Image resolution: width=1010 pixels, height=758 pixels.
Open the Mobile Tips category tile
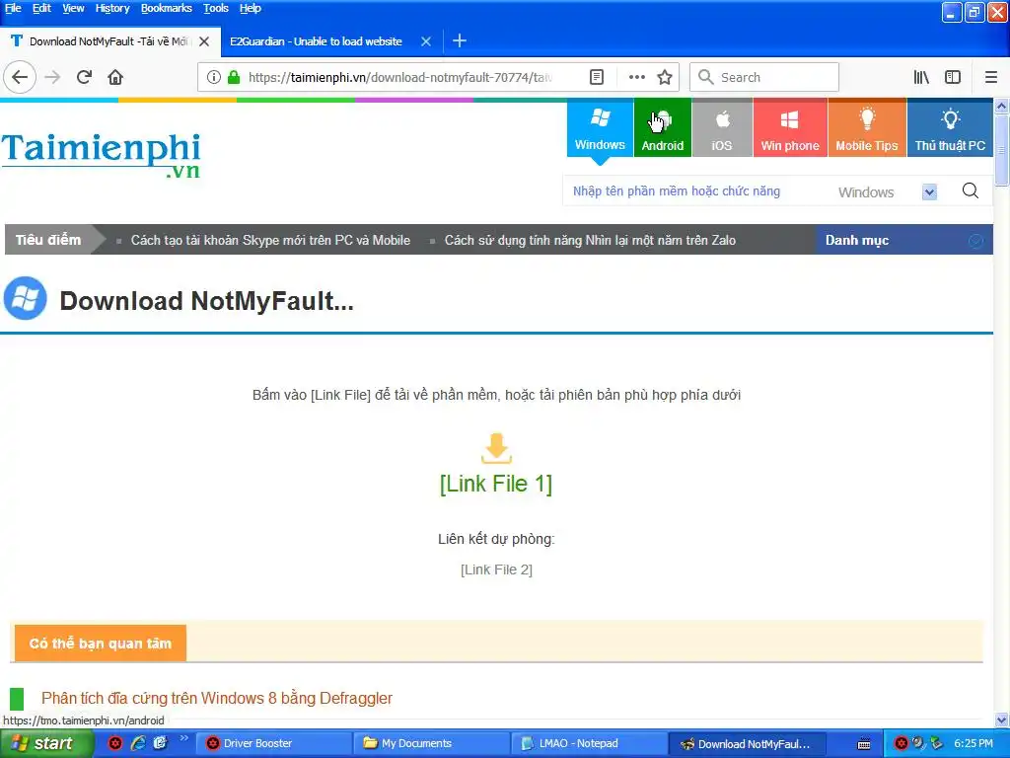[867, 127]
